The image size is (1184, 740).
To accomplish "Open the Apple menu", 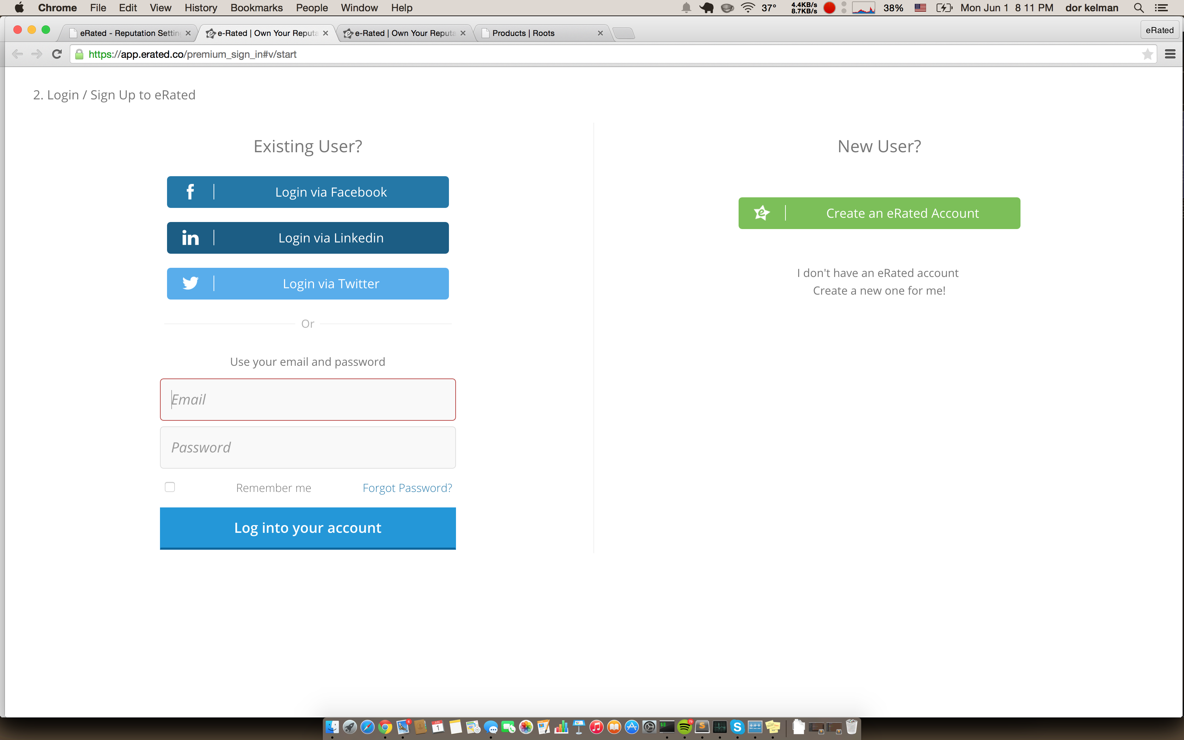I will (19, 8).
